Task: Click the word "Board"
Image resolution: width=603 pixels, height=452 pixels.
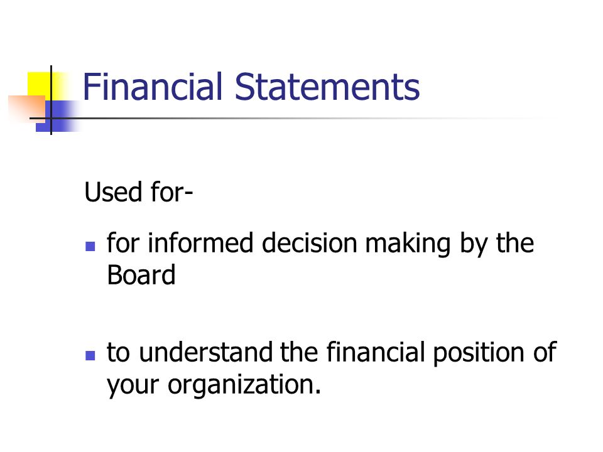Action: [x=141, y=275]
